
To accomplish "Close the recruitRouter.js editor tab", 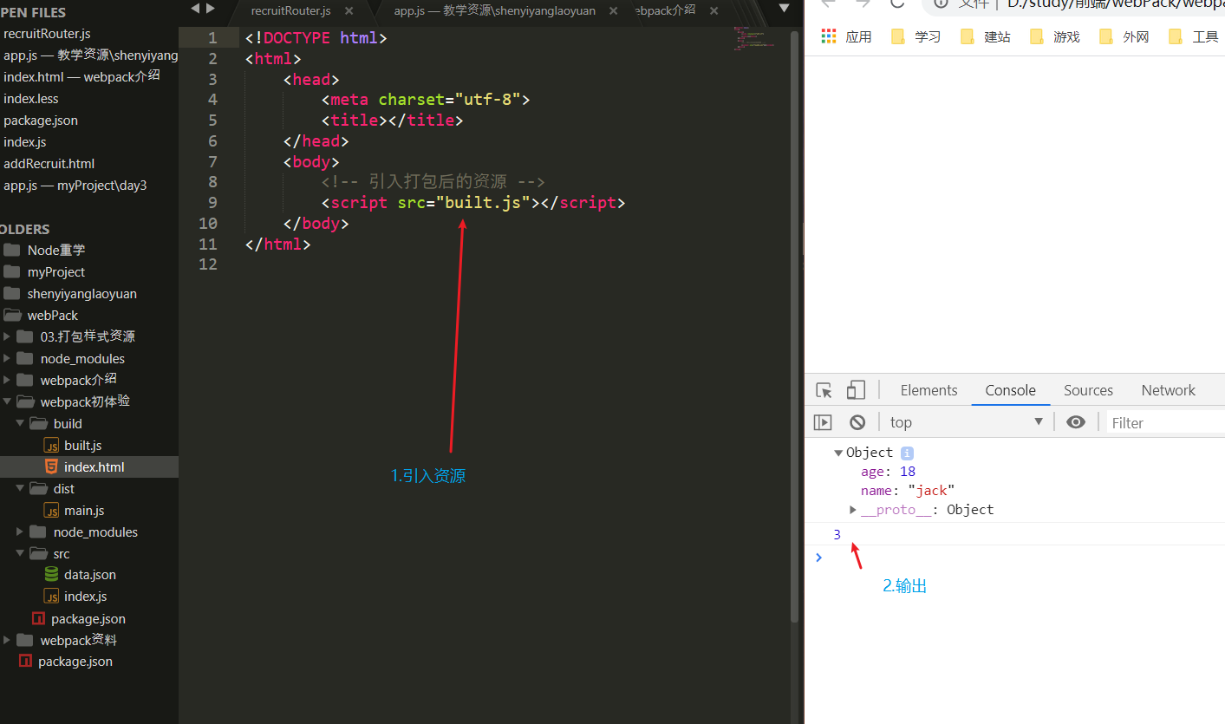I will click(349, 11).
